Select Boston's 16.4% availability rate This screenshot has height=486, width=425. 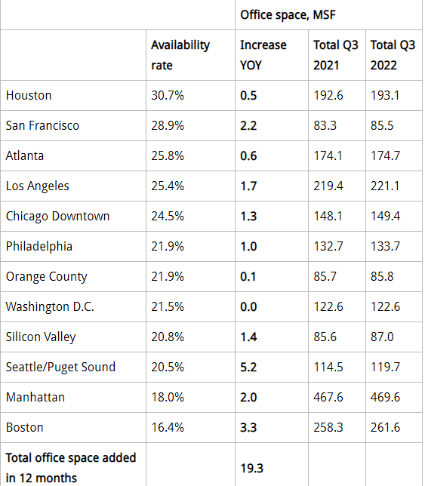click(168, 427)
